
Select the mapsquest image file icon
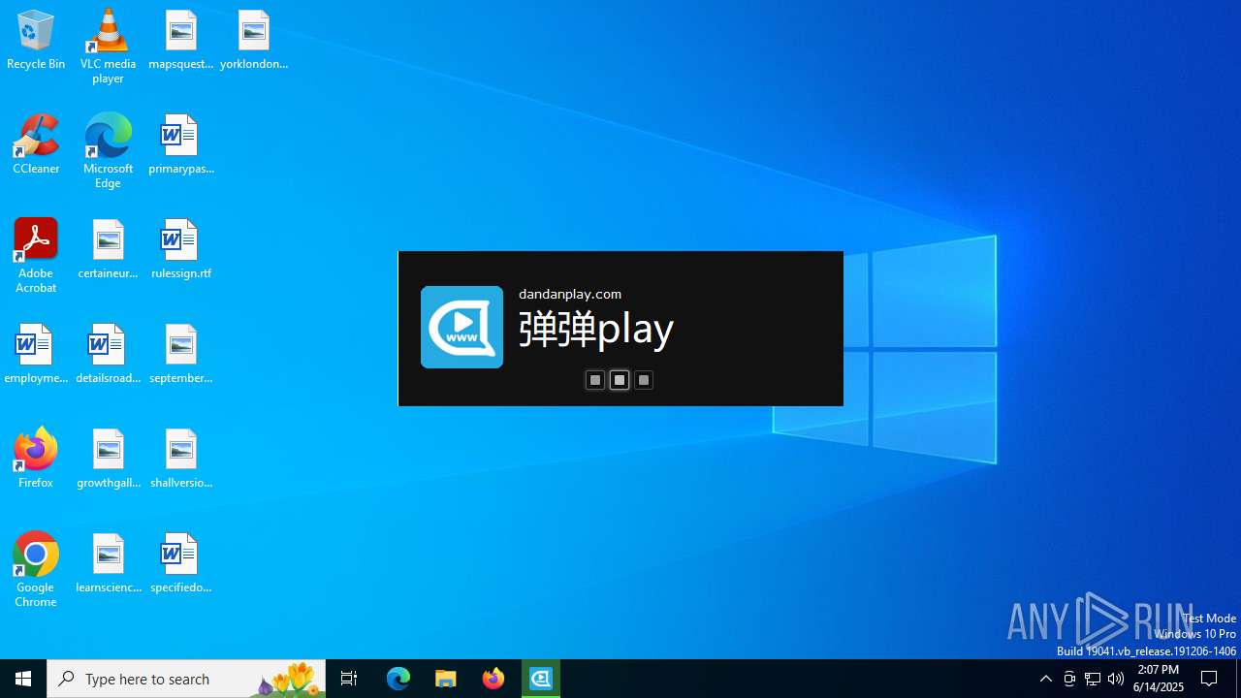[x=181, y=40]
